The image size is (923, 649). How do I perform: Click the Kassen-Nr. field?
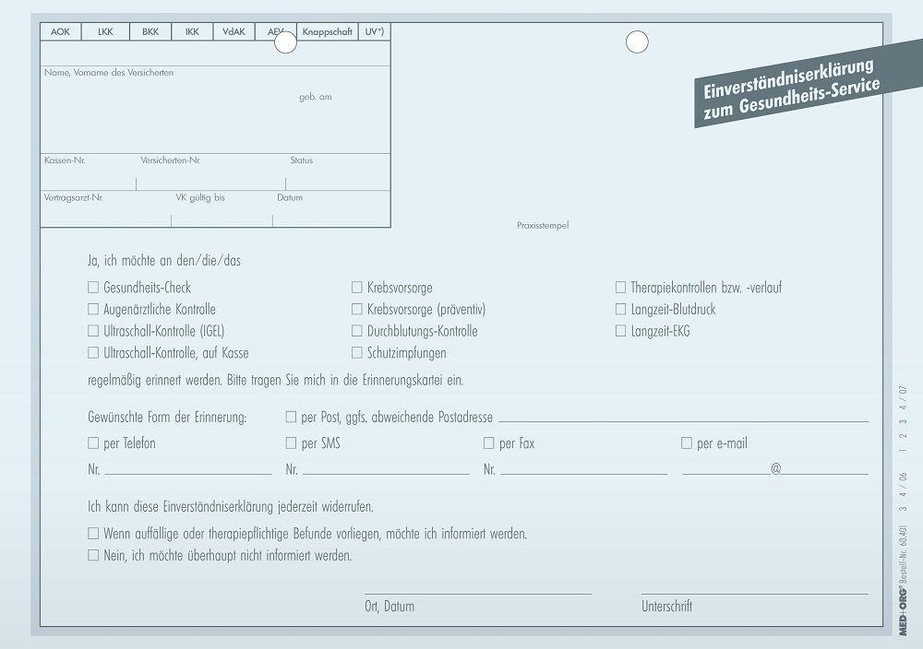(x=89, y=172)
